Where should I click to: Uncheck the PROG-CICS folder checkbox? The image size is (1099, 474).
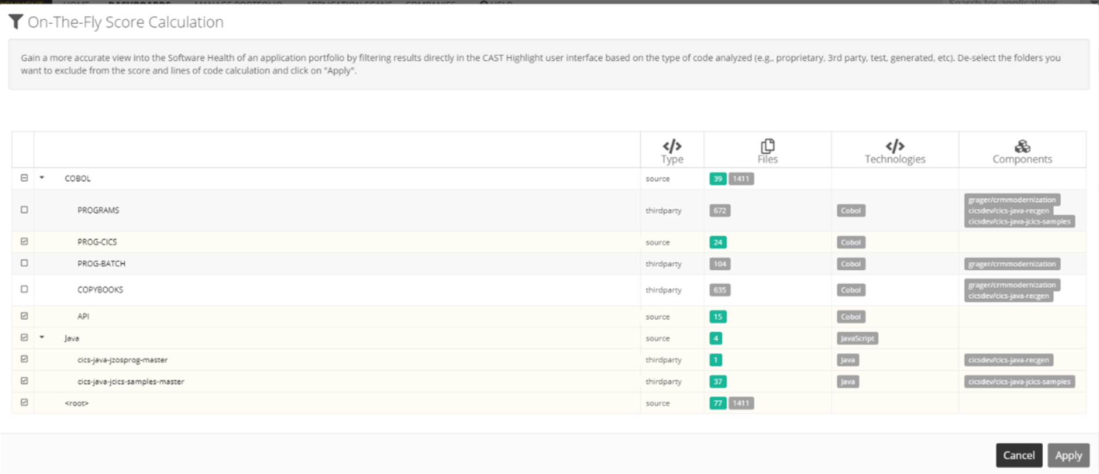tap(24, 241)
